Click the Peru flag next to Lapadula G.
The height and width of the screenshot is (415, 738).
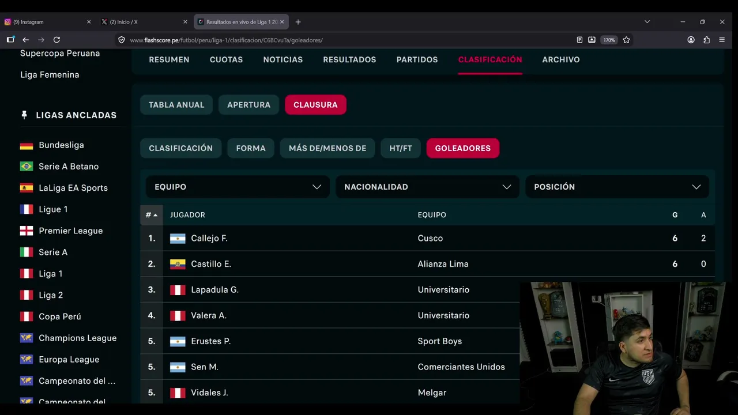pos(178,290)
